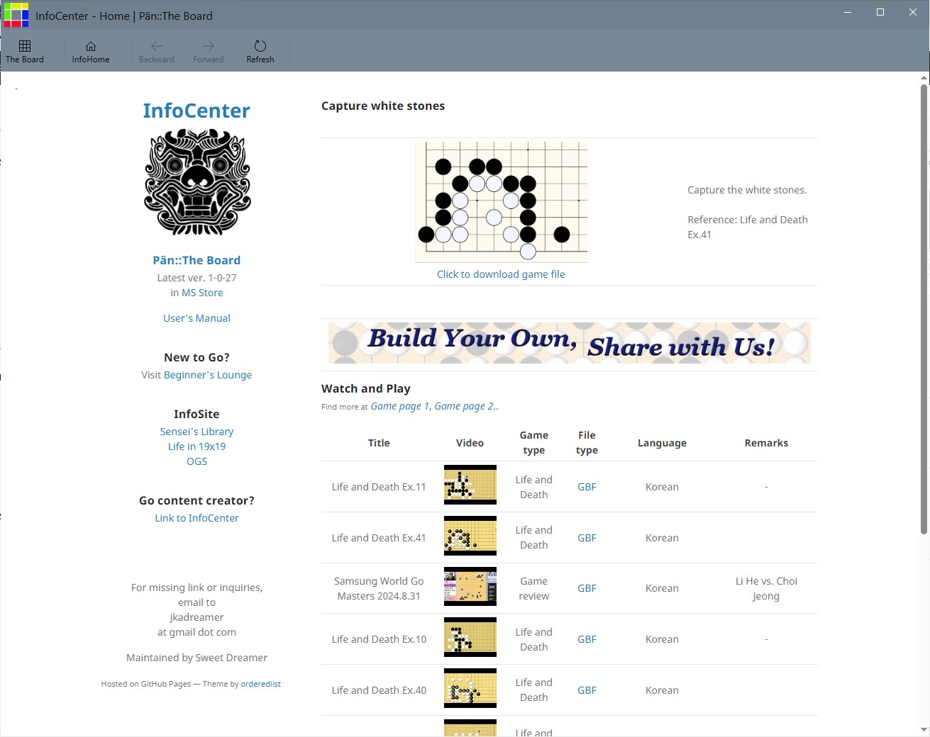Download GBF for Life and Death Ex.40
This screenshot has height=737, width=930.
pyautogui.click(x=587, y=690)
